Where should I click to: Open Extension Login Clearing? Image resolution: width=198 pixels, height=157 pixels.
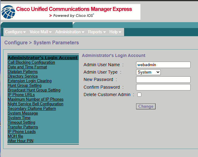point(30,81)
